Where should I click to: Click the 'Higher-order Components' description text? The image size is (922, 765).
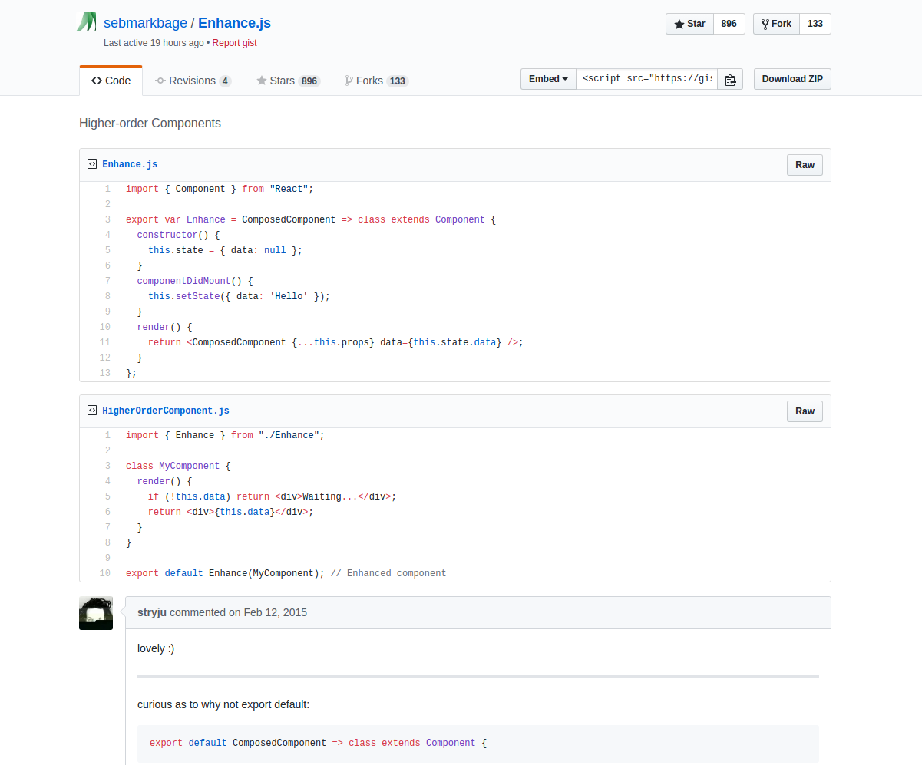[150, 123]
